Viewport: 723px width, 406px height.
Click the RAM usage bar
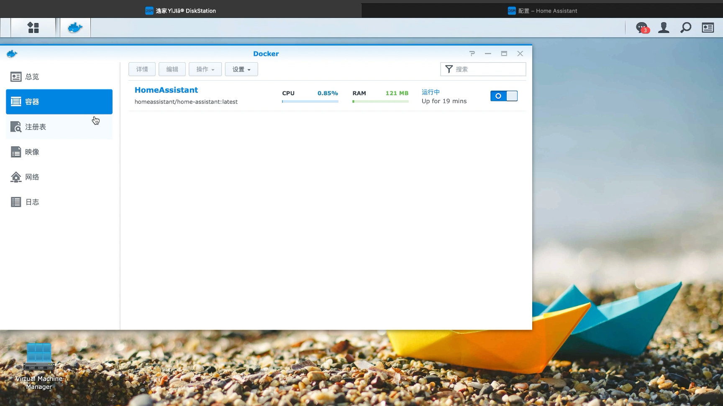point(380,101)
